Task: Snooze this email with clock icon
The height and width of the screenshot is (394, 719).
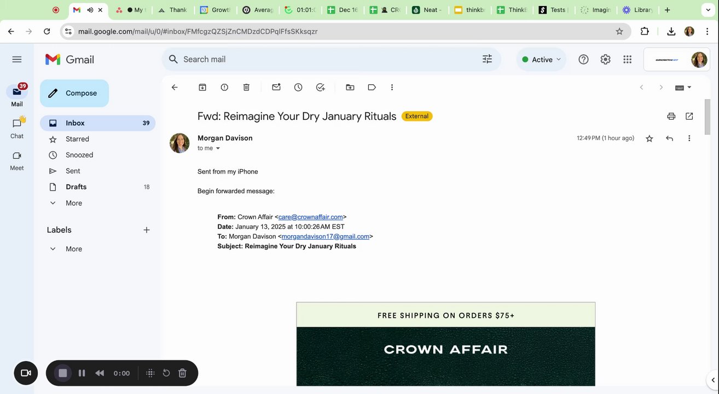Action: tap(298, 87)
